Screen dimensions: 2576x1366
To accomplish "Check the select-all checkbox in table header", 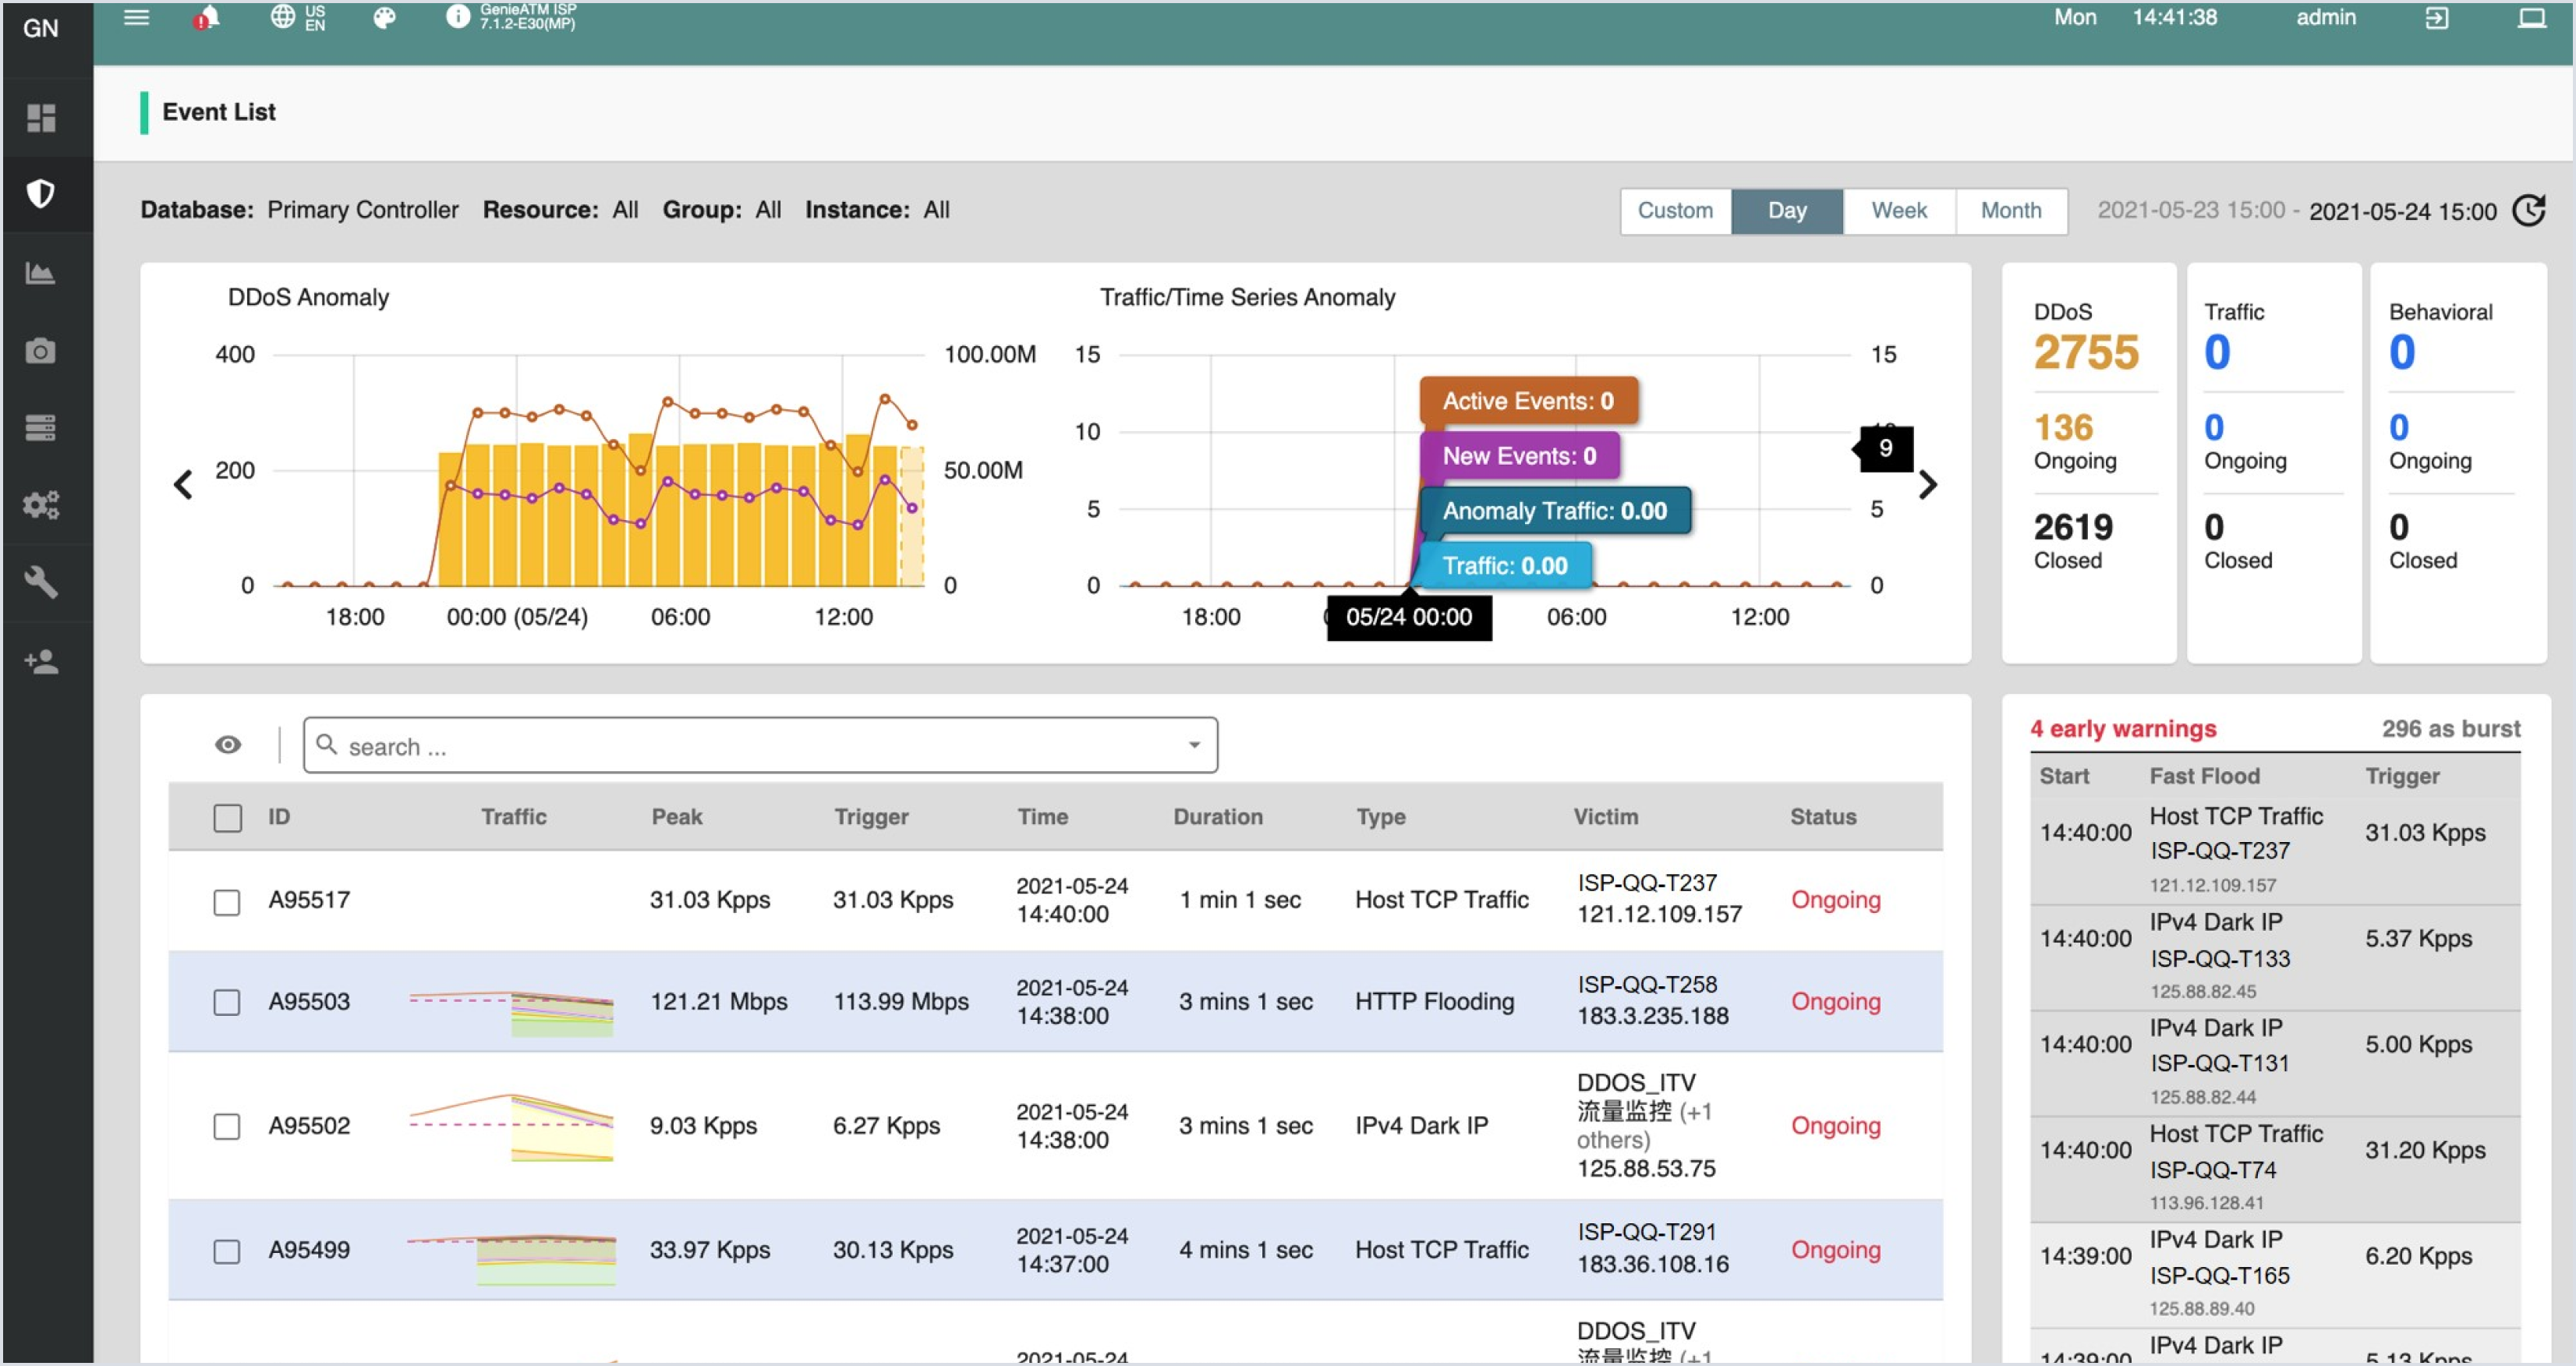I will 228,818.
